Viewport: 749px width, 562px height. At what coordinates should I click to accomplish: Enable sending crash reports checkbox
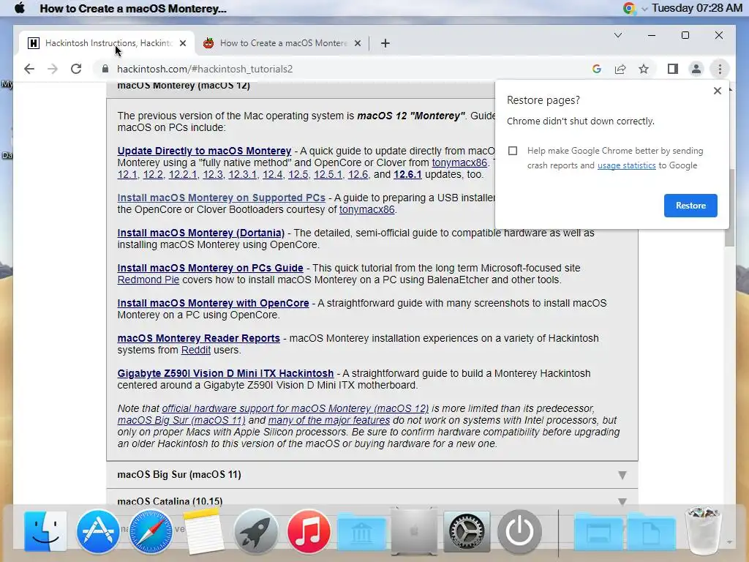513,151
